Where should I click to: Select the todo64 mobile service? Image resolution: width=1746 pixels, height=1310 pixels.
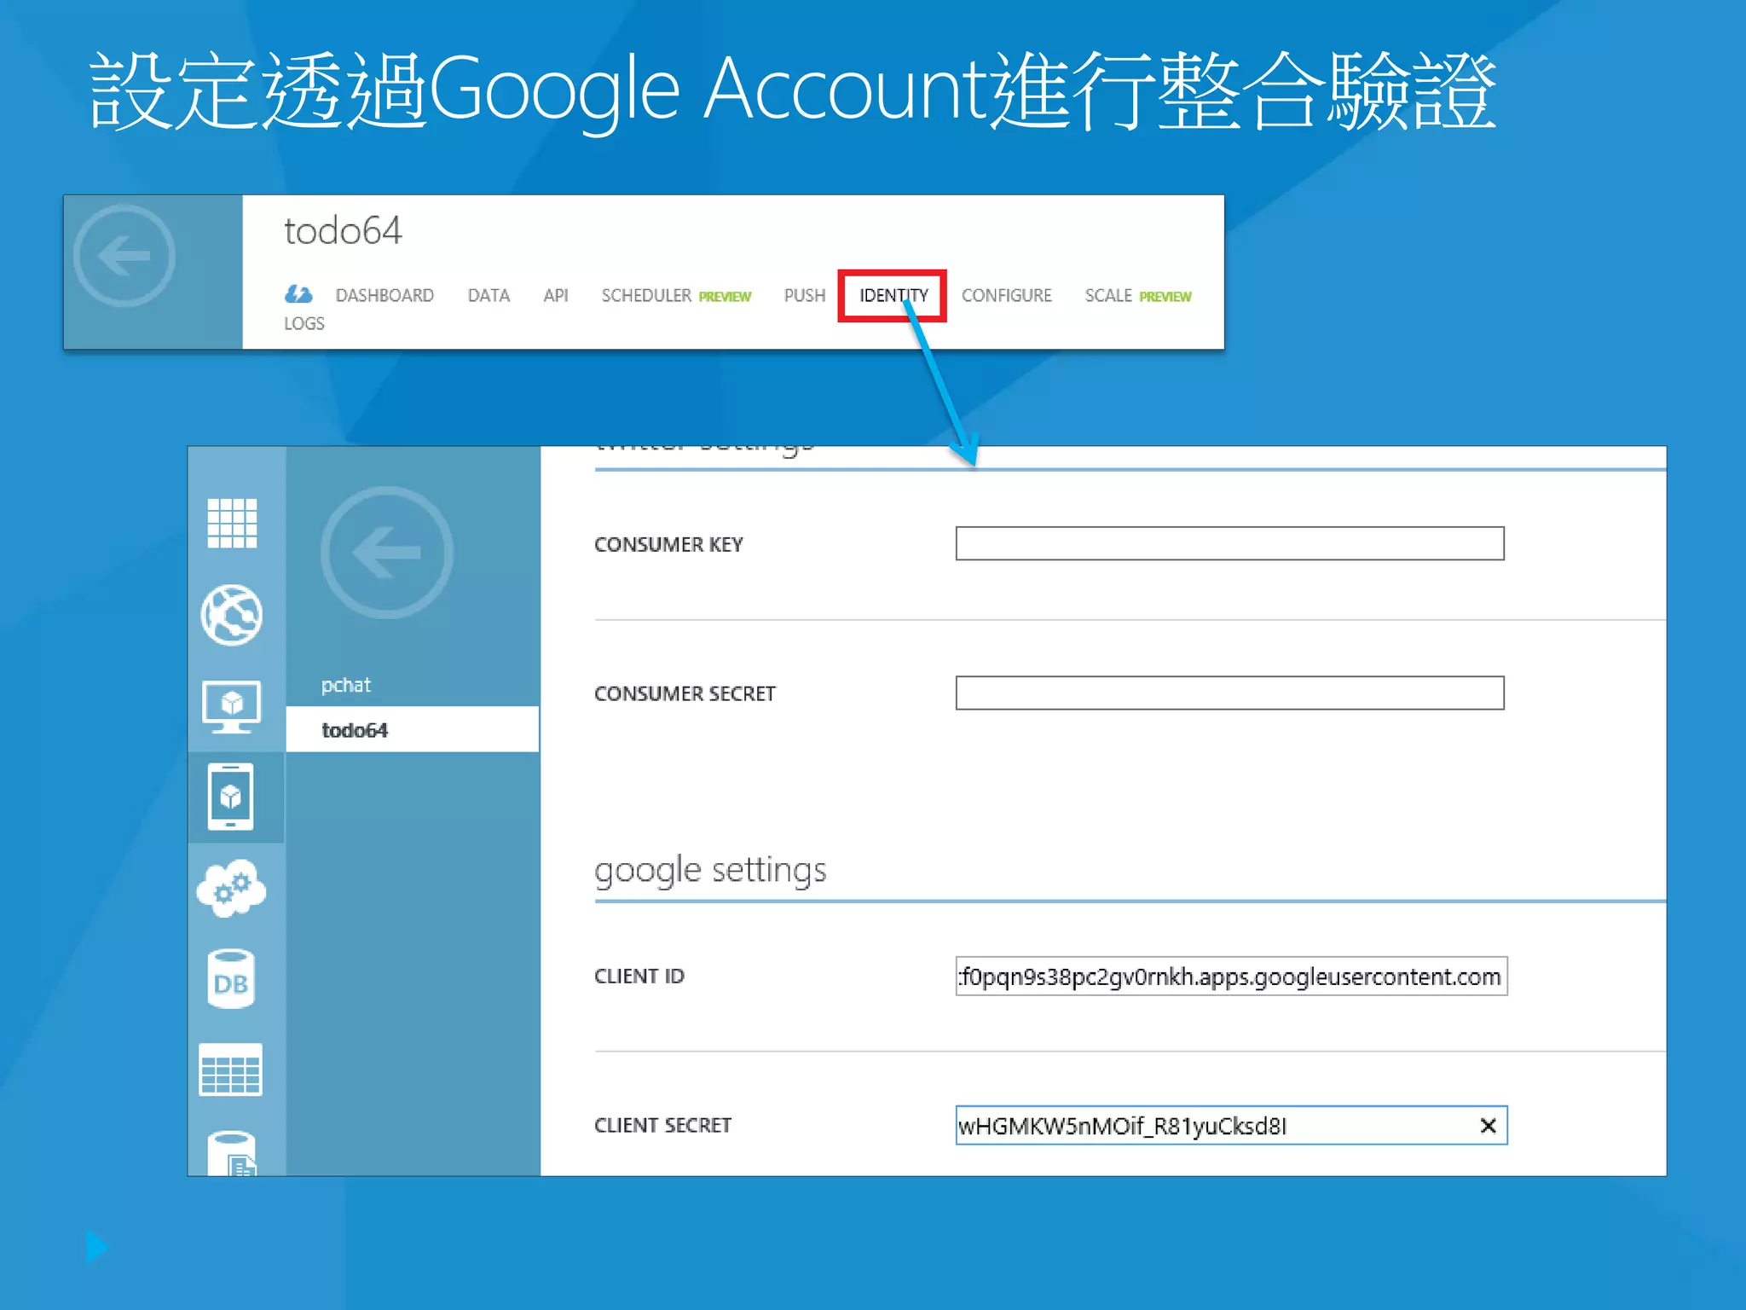point(413,730)
